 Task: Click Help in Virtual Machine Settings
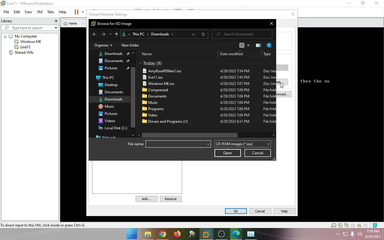[284, 211]
